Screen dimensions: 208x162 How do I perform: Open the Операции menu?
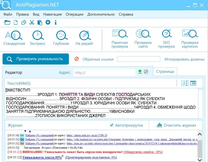(74, 14)
